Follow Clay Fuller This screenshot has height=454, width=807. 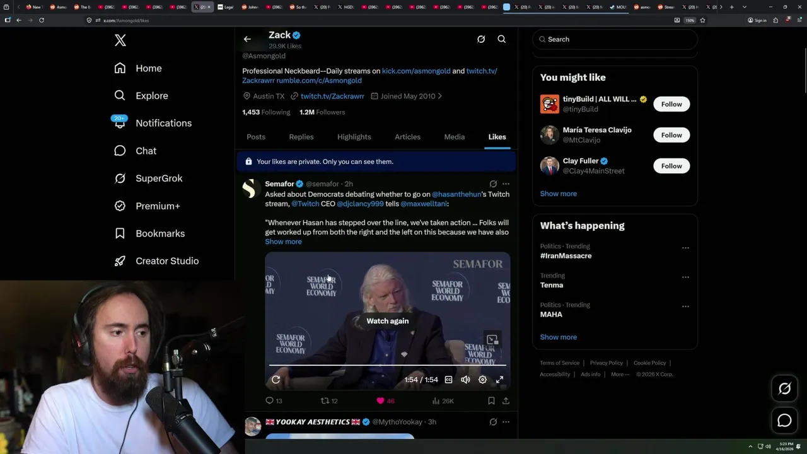pos(671,166)
